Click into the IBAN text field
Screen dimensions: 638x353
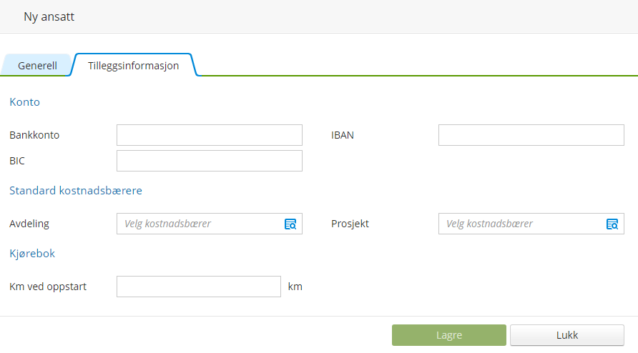tap(531, 135)
